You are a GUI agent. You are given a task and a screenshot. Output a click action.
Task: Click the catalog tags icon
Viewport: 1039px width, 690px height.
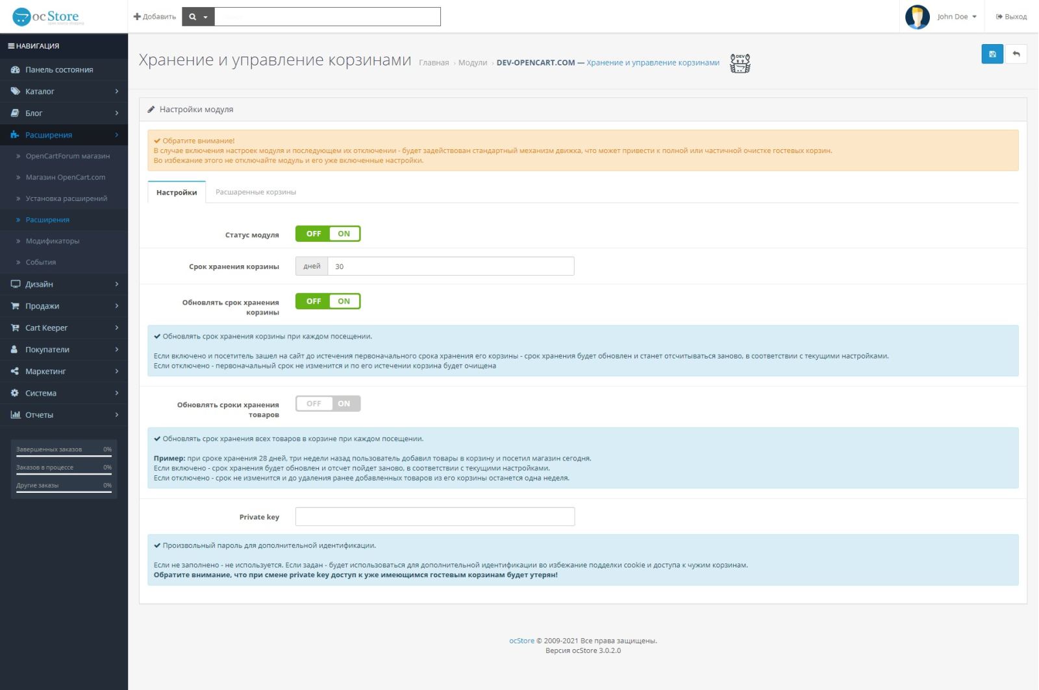click(x=15, y=91)
